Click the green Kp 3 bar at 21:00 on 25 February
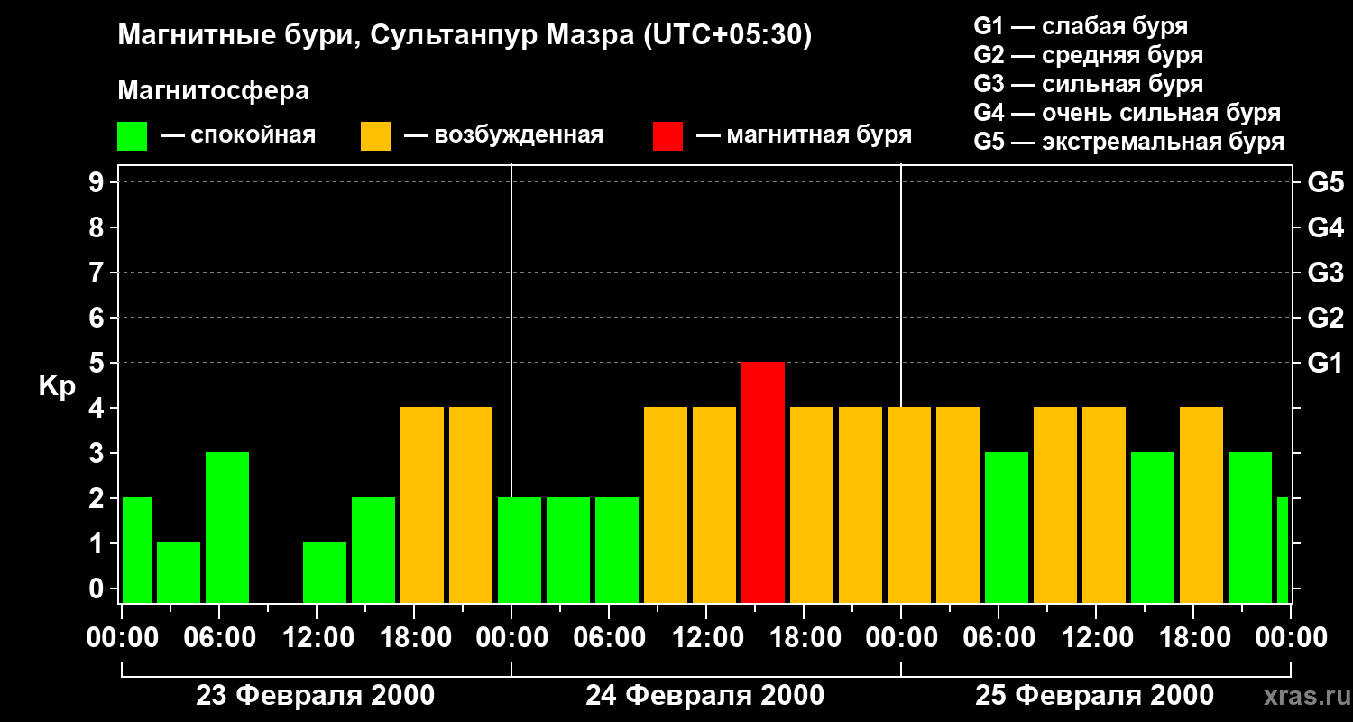The image size is (1353, 722). point(1250,527)
